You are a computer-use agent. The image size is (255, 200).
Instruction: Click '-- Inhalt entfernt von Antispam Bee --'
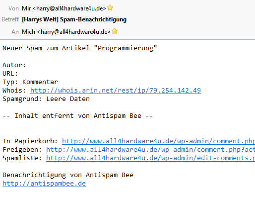[78, 116]
